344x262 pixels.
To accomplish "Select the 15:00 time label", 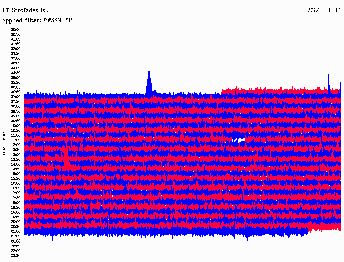I will click(x=16, y=174).
